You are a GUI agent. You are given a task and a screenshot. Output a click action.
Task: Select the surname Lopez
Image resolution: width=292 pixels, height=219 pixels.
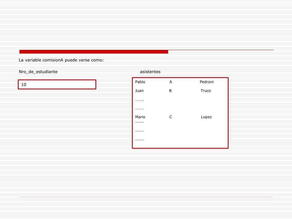(206, 117)
